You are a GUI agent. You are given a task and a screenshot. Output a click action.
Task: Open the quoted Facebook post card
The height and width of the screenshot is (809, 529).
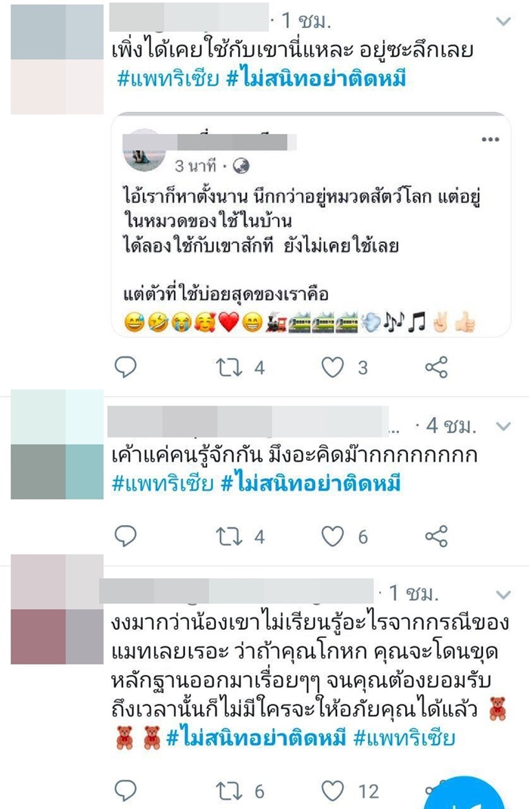click(311, 225)
